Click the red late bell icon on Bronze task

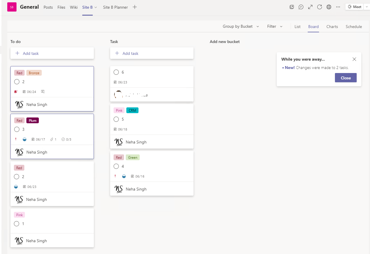[16, 92]
